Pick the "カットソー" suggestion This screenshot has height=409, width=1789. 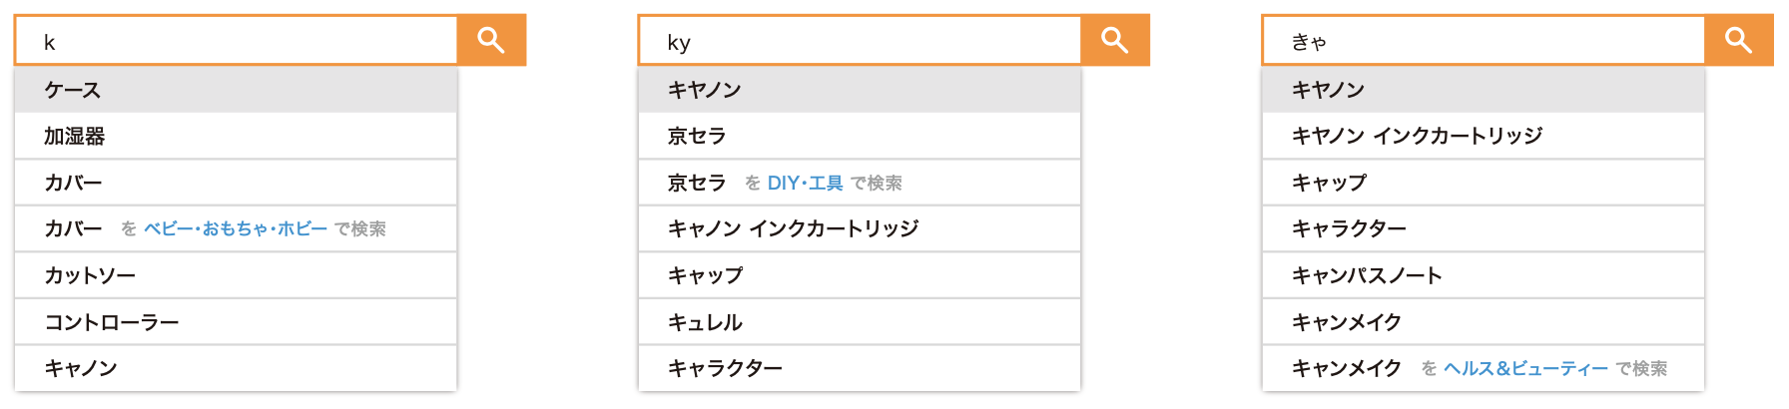[x=236, y=275]
